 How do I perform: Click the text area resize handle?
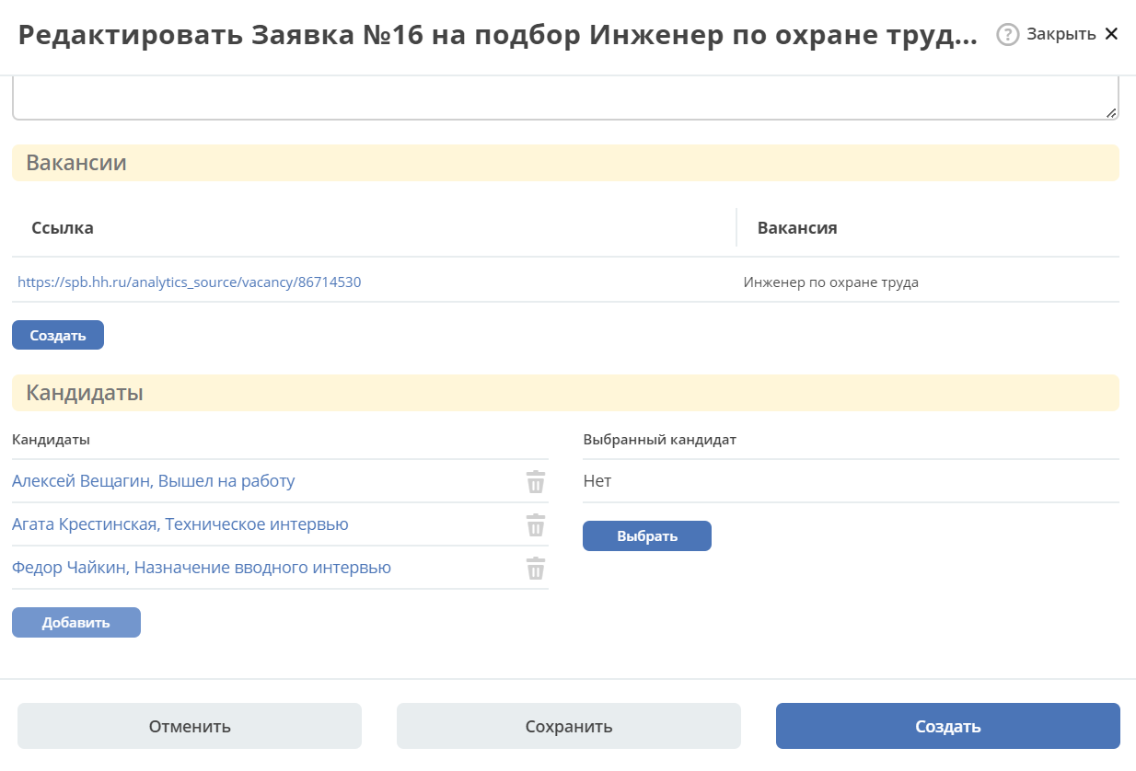point(1111,112)
